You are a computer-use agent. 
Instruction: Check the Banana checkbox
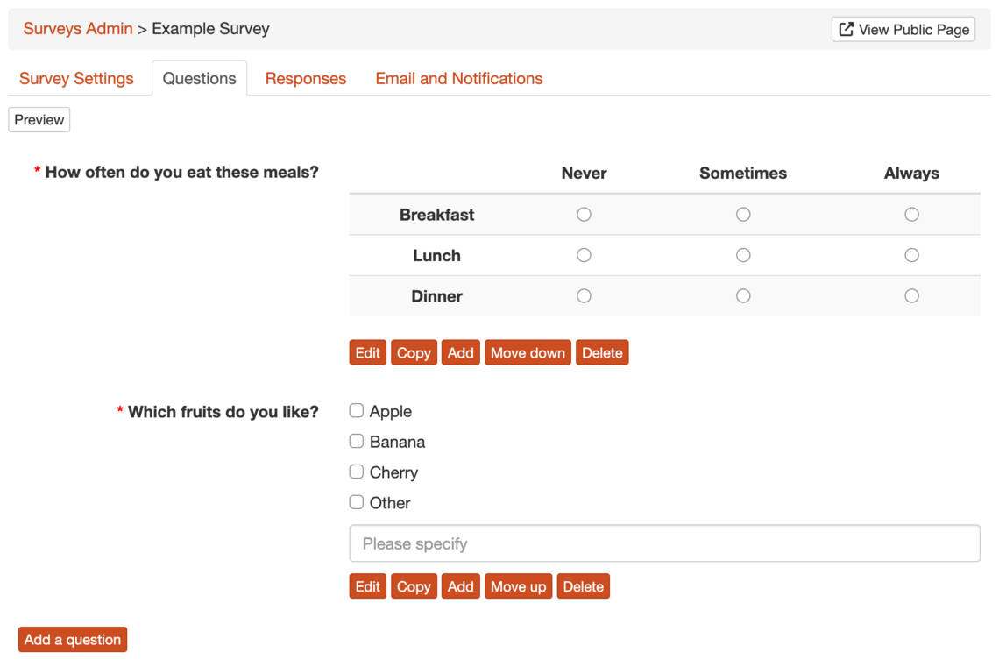point(356,442)
